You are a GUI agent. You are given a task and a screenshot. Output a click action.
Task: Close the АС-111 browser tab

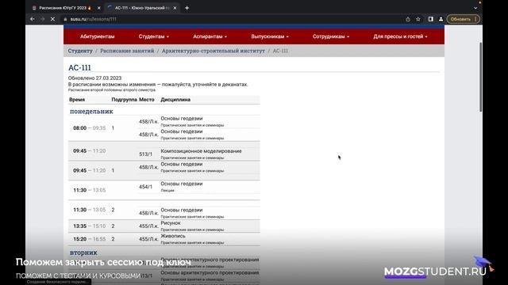[175, 8]
